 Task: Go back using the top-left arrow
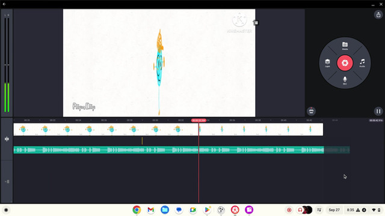(x=4, y=4)
